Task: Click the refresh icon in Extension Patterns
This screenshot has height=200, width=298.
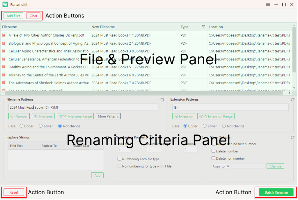Action: [293, 99]
